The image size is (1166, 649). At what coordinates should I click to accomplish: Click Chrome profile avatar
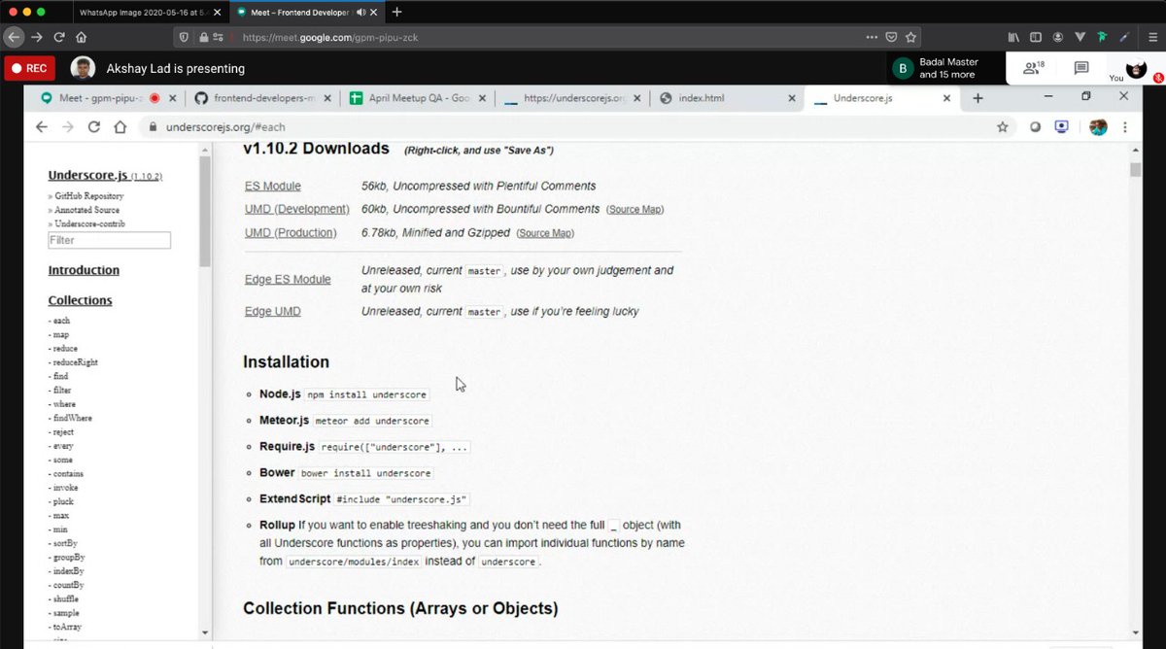click(1098, 127)
